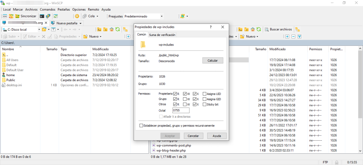Check the Asigna UID checkbox
This screenshot has height=165, width=363.
pyautogui.click(x=205, y=94)
